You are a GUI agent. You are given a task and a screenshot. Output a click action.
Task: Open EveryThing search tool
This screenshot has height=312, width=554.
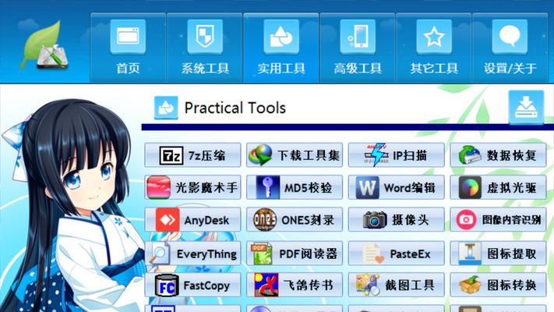(x=192, y=253)
